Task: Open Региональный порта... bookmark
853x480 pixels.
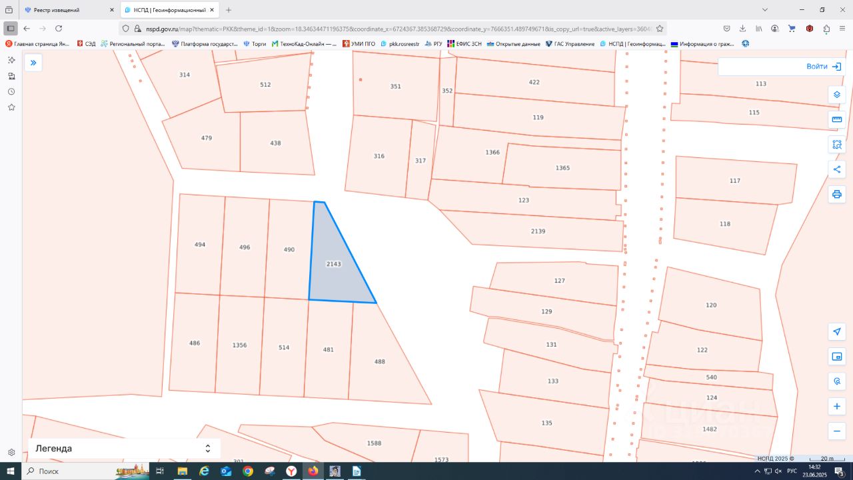Action: (x=133, y=44)
